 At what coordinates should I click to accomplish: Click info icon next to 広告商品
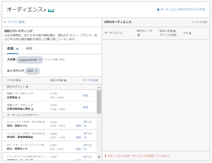[x=19, y=97]
